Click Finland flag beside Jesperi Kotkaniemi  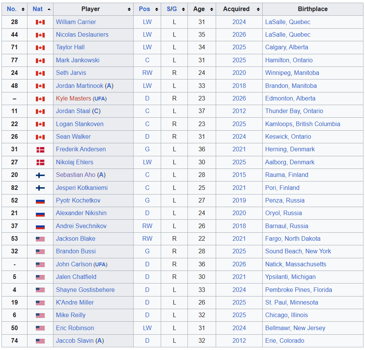pos(40,188)
